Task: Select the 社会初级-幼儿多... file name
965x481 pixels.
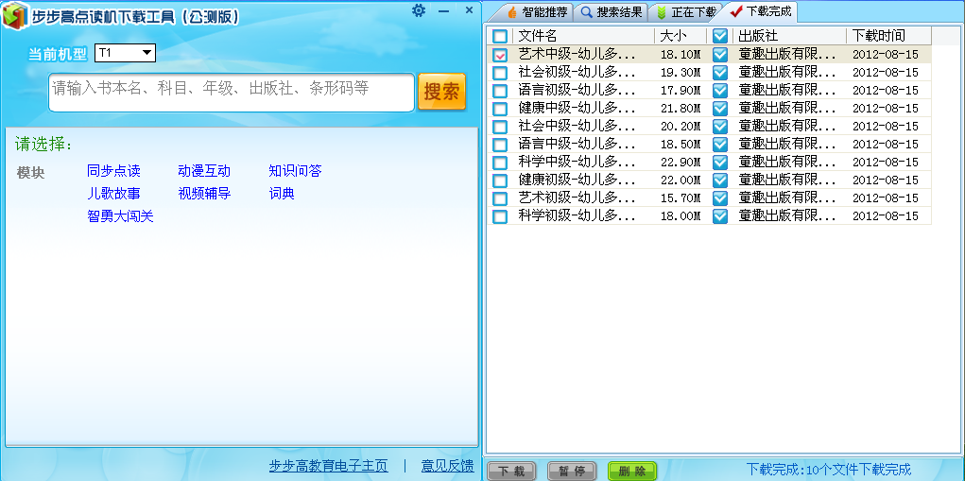Action: (x=577, y=73)
